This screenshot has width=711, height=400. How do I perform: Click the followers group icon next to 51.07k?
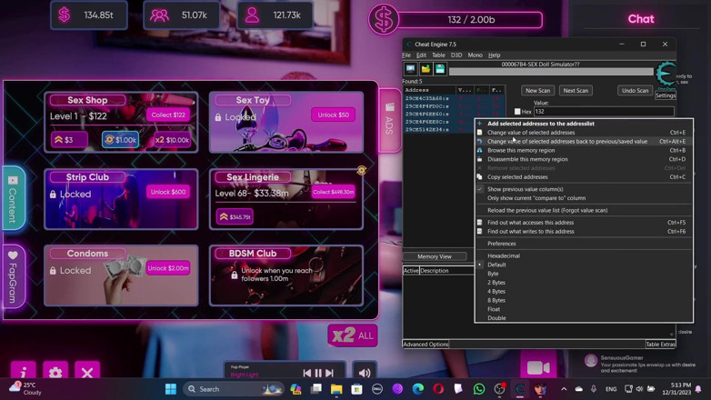tap(159, 15)
